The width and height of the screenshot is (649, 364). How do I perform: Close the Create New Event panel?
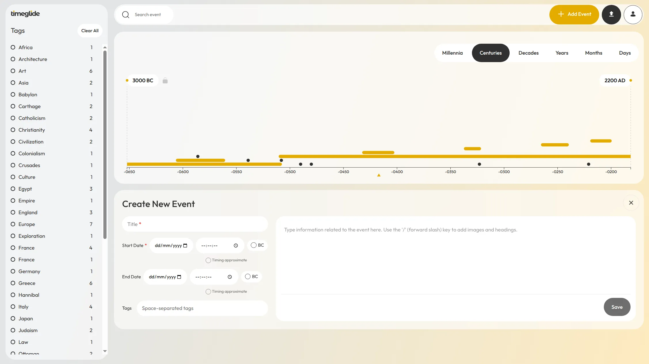[x=631, y=203]
